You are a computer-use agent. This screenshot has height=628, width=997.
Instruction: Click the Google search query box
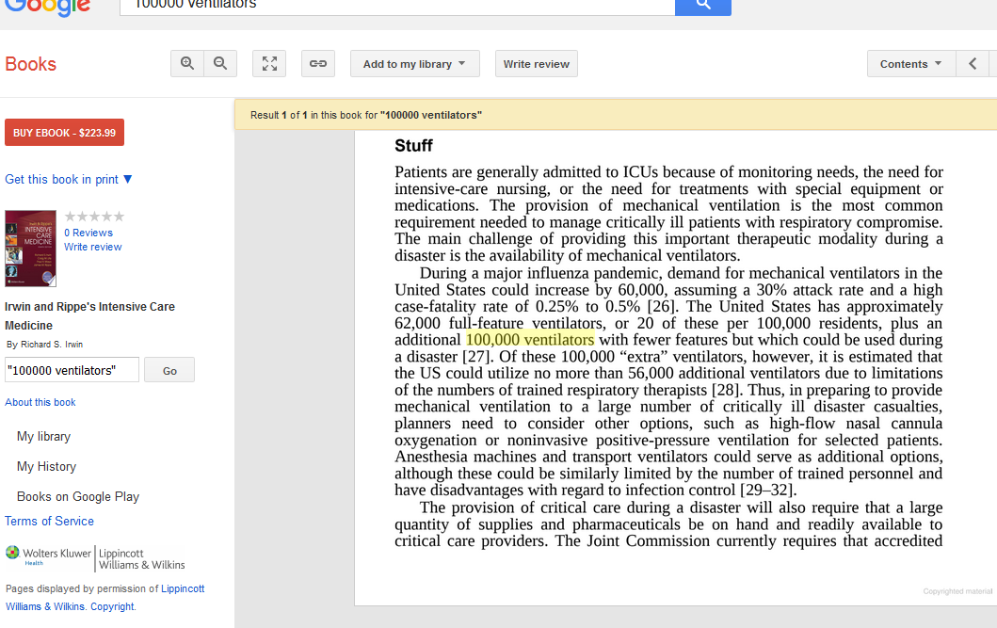[x=397, y=7]
